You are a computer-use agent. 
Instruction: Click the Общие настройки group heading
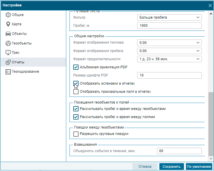89,36
